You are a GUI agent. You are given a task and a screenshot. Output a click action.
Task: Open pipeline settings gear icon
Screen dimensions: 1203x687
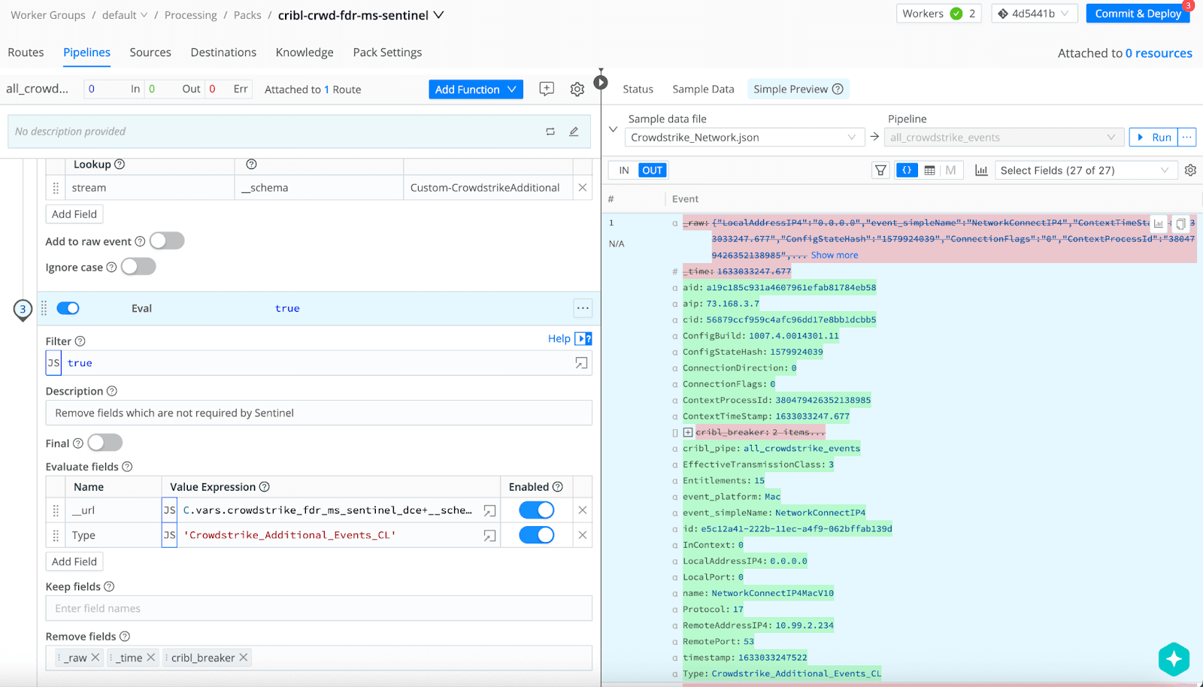[x=577, y=89]
